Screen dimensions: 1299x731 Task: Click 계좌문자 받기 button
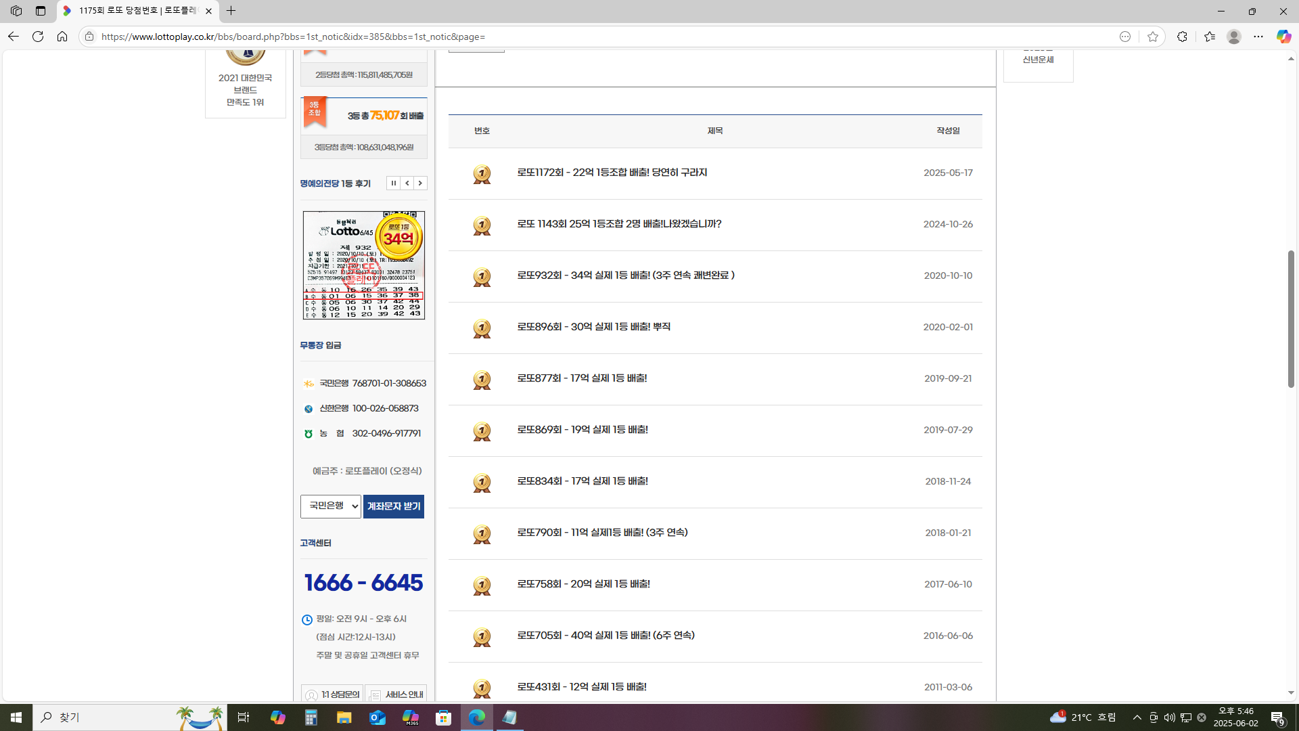(x=394, y=506)
